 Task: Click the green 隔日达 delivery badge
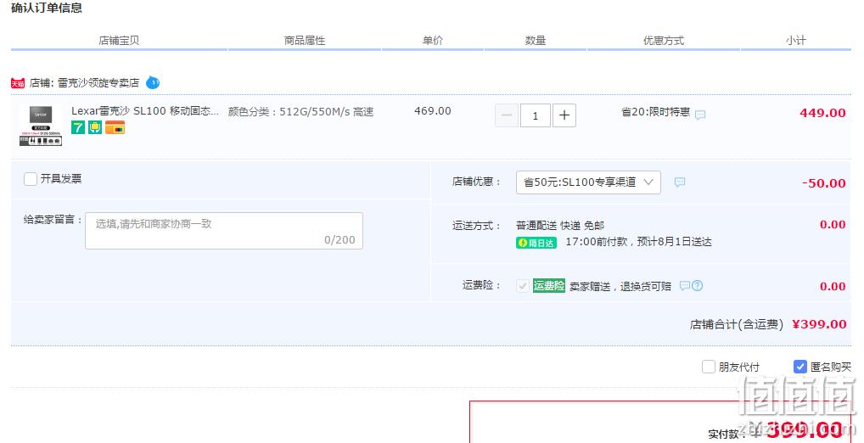[536, 243]
